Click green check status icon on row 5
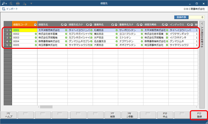 click(10, 45)
